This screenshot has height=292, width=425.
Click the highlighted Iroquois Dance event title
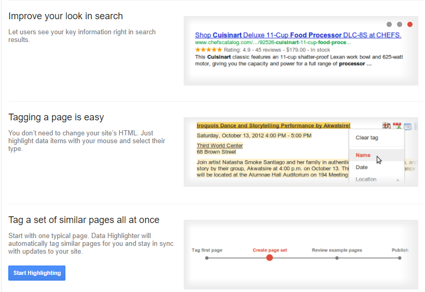[273, 126]
